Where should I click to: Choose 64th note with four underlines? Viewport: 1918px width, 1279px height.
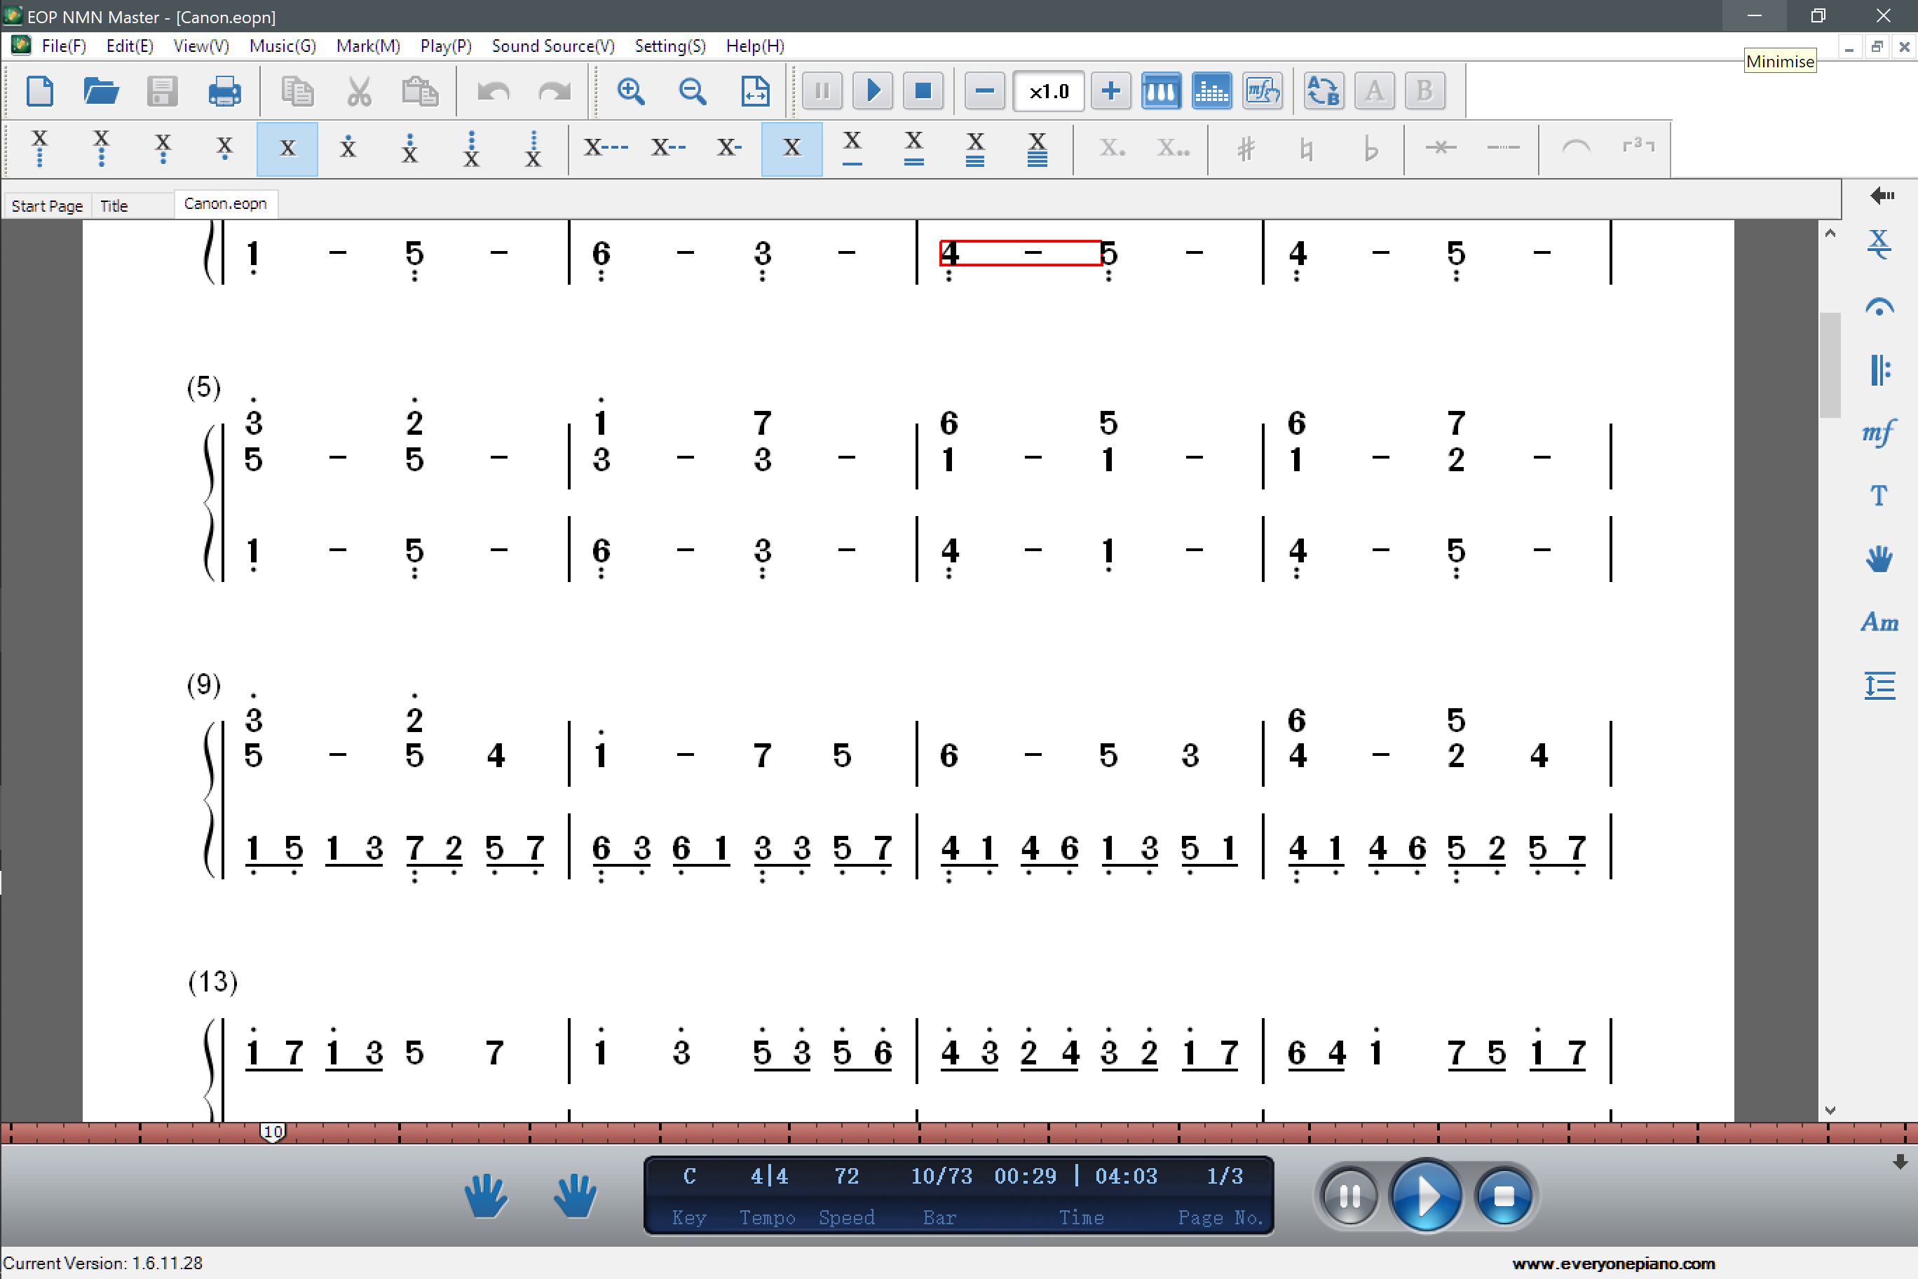click(x=1038, y=149)
